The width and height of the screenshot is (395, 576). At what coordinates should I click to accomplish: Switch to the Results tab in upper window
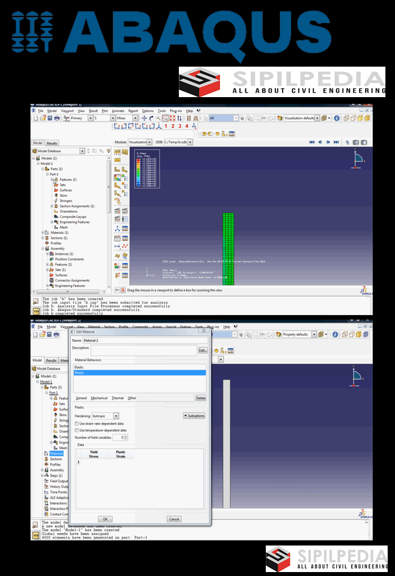click(52, 143)
